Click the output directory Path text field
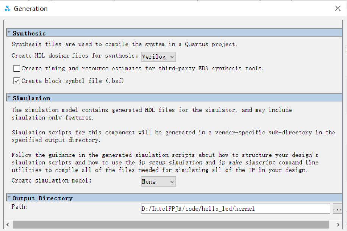This screenshot has height=231, width=347. [x=235, y=209]
